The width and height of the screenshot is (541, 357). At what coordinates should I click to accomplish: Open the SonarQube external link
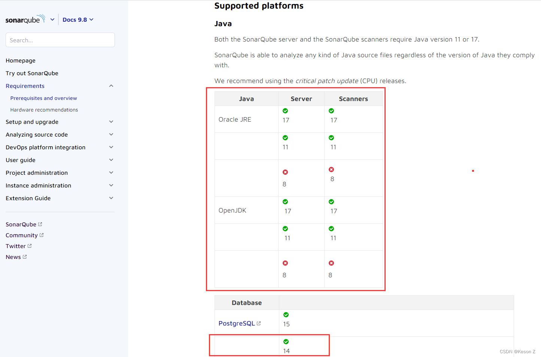(x=21, y=225)
